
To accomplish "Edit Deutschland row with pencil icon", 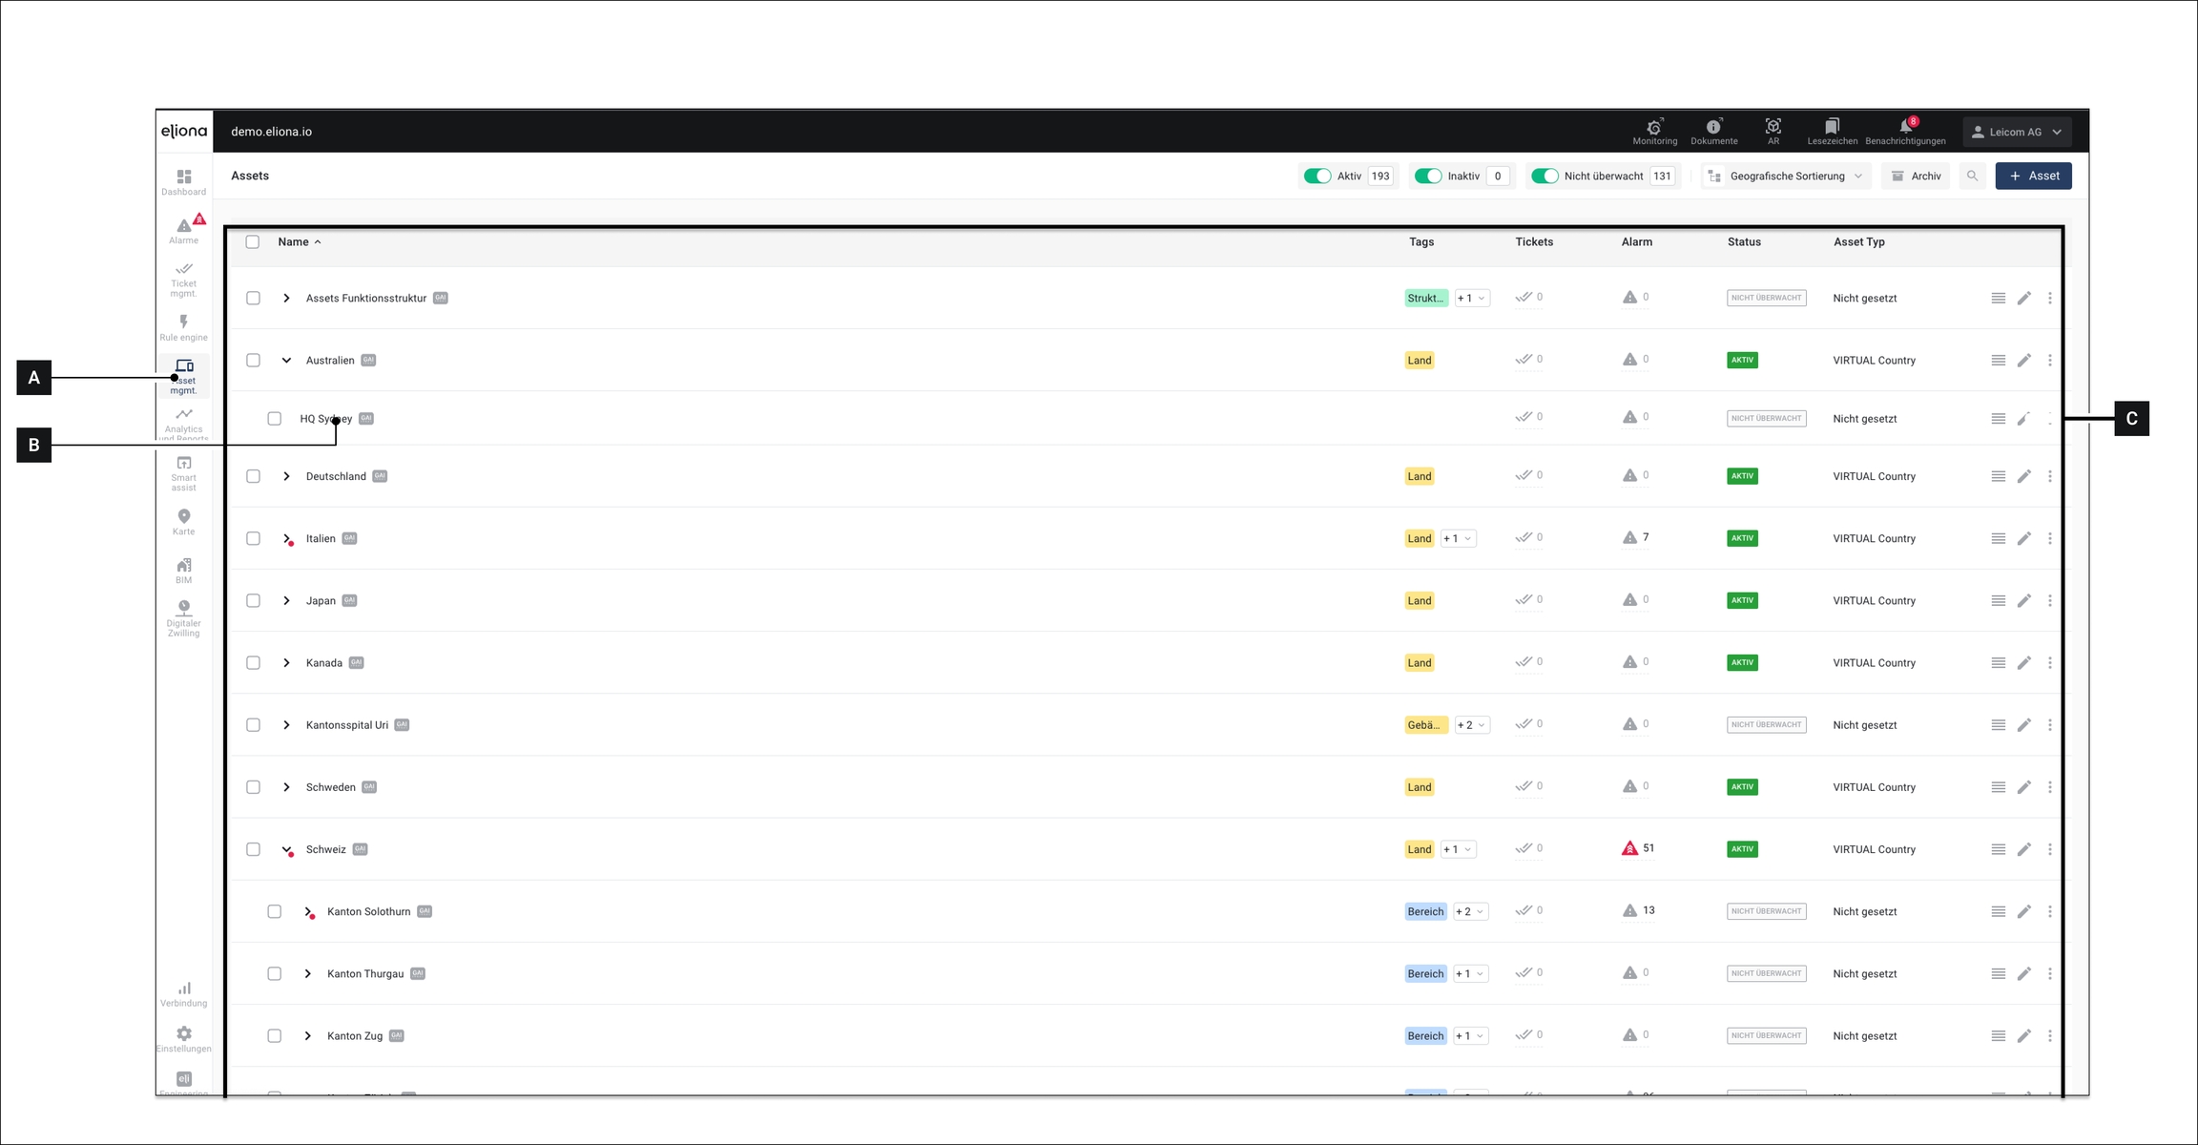I will click(2023, 476).
